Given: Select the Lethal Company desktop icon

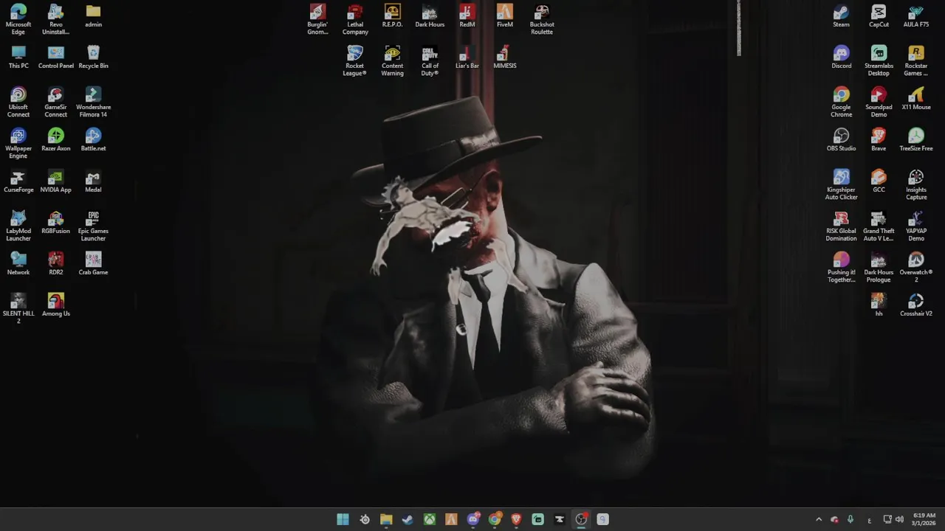Looking at the screenshot, I should [x=355, y=19].
